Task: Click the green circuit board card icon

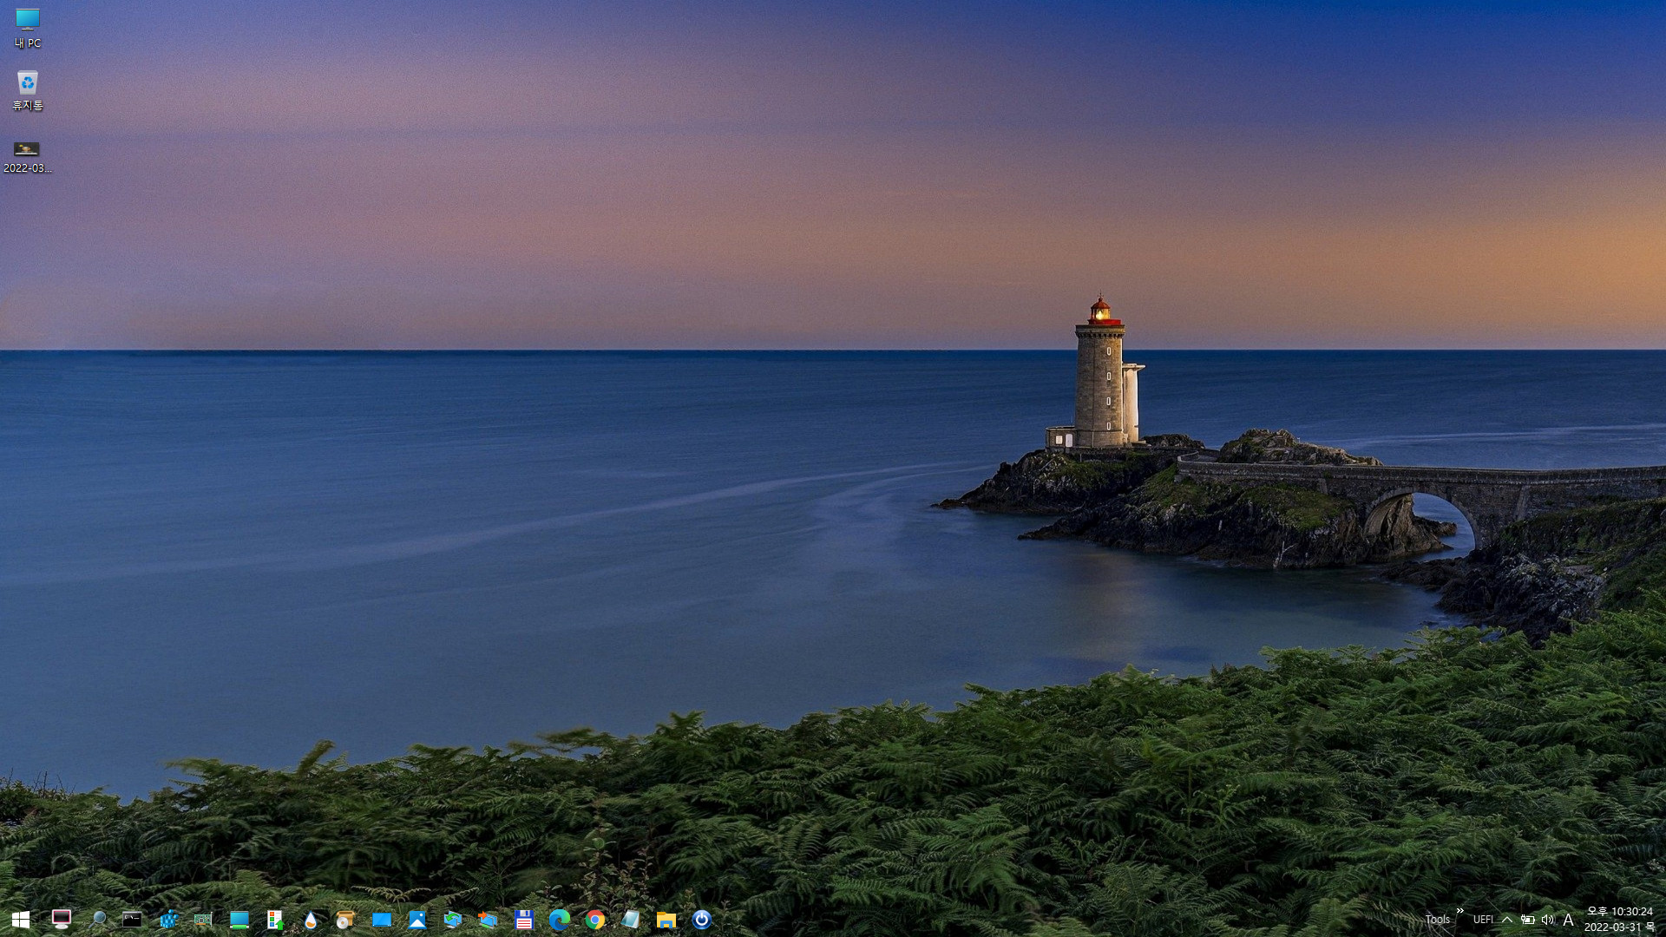Action: tap(203, 920)
